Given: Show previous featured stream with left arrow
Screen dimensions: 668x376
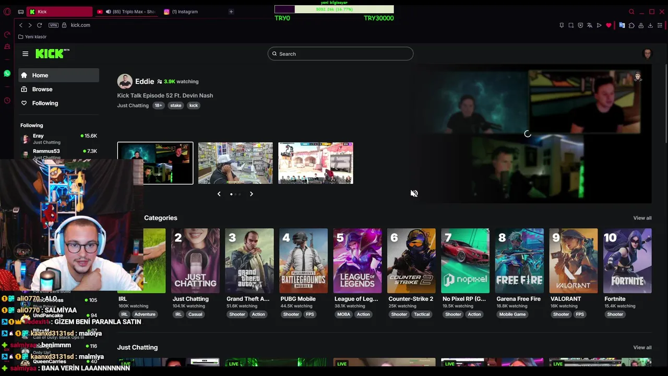Looking at the screenshot, I should pyautogui.click(x=219, y=194).
